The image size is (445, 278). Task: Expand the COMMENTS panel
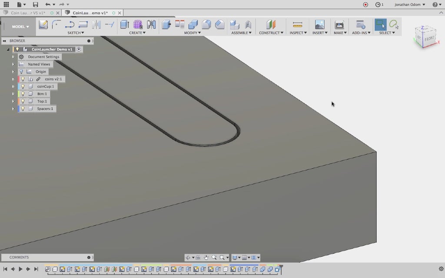pos(89,257)
